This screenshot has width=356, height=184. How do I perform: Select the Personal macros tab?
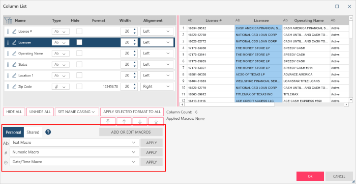(x=13, y=132)
